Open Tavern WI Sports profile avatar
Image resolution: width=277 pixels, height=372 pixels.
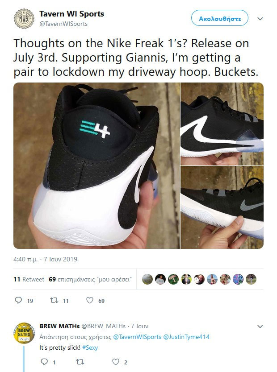[24, 19]
